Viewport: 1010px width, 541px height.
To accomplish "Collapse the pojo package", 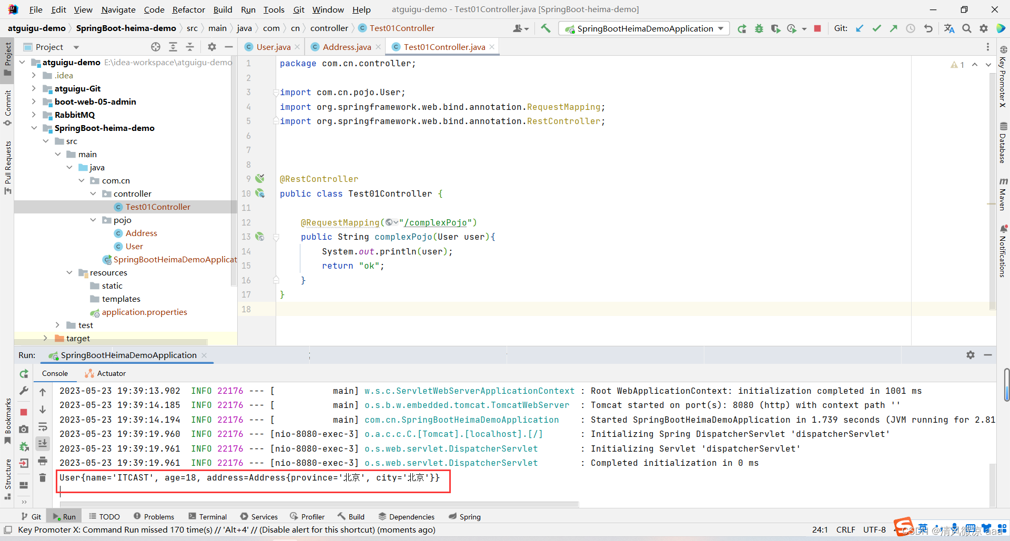I will (93, 220).
